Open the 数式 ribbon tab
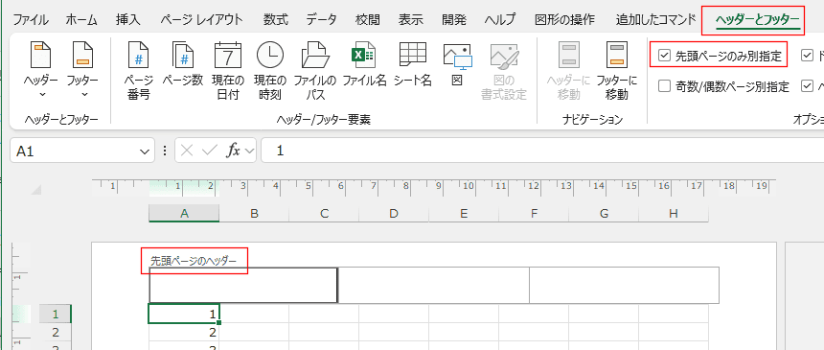824x350 pixels. click(x=276, y=20)
